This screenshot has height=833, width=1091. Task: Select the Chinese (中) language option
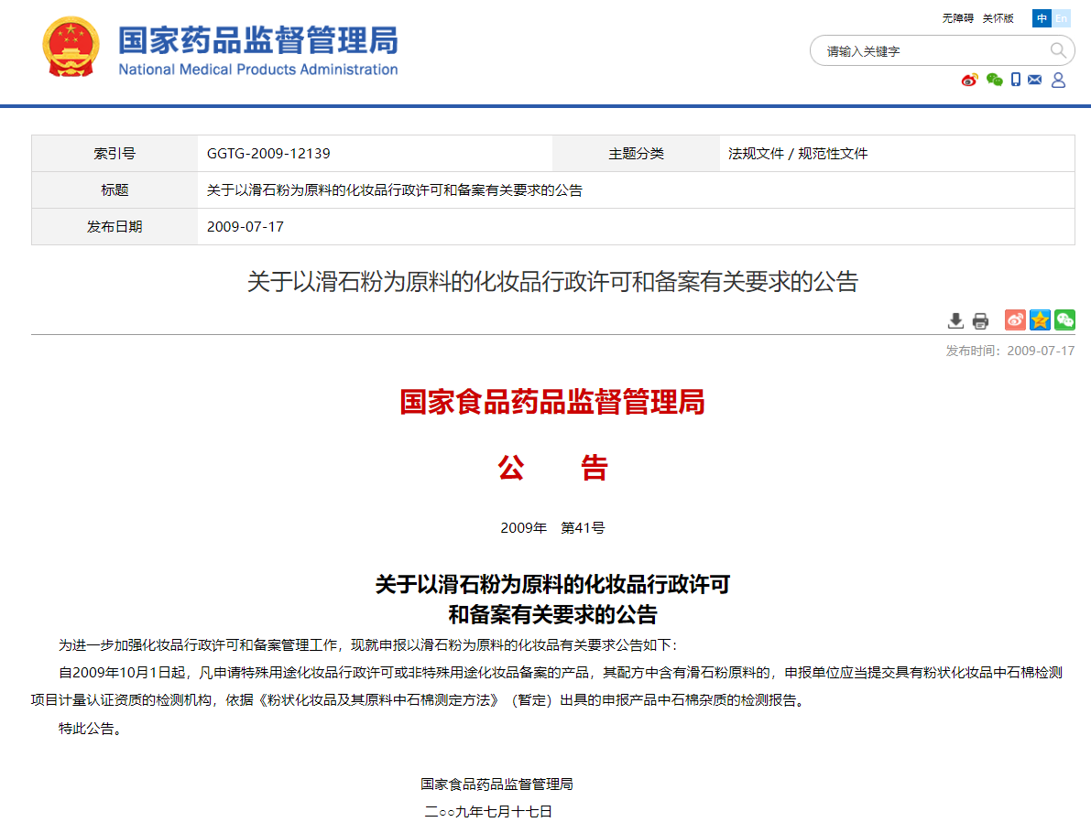pyautogui.click(x=1042, y=18)
